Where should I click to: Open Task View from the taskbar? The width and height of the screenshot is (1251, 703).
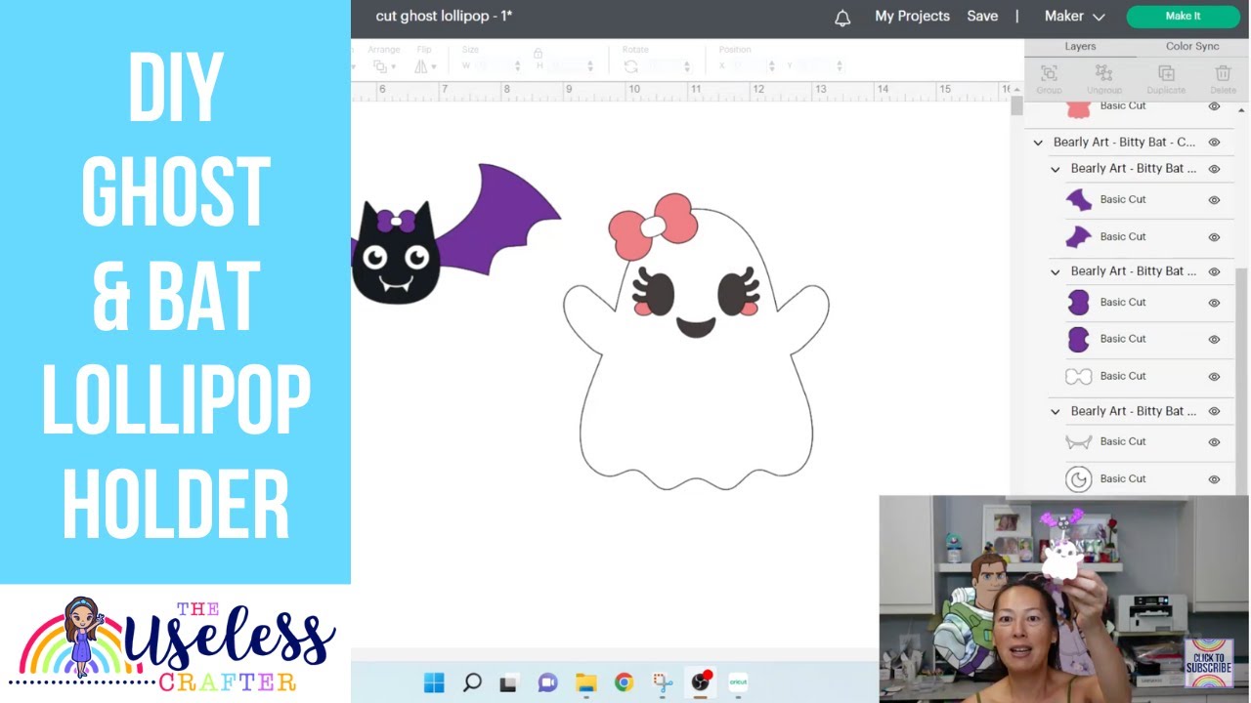pos(509,682)
